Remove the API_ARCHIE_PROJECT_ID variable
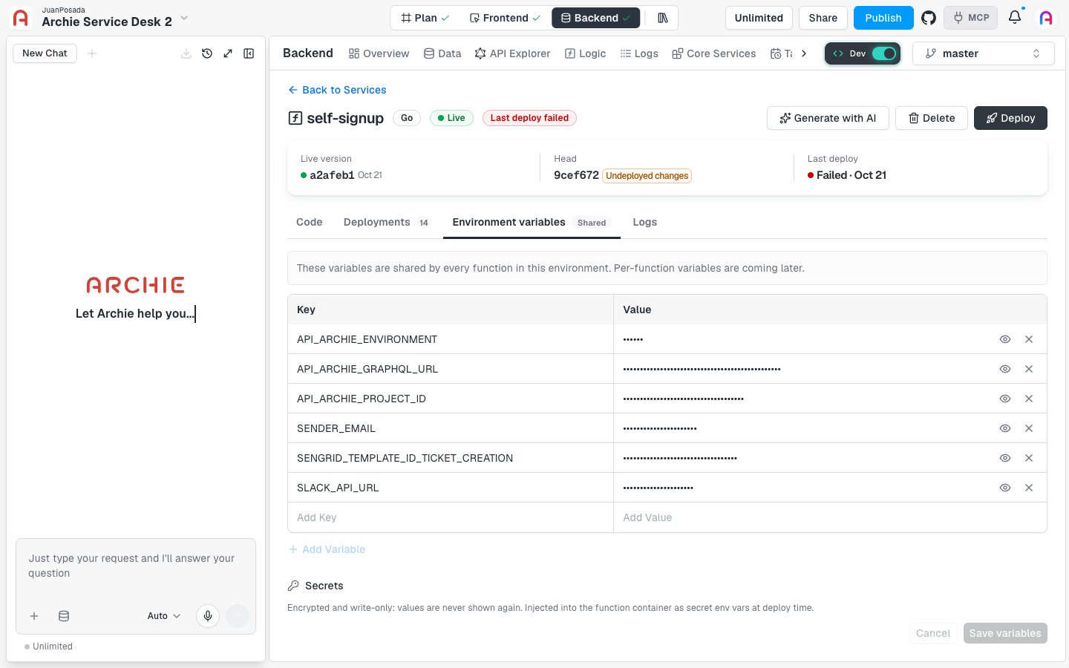Screen dimensions: 1069x668 pyautogui.click(x=1029, y=399)
